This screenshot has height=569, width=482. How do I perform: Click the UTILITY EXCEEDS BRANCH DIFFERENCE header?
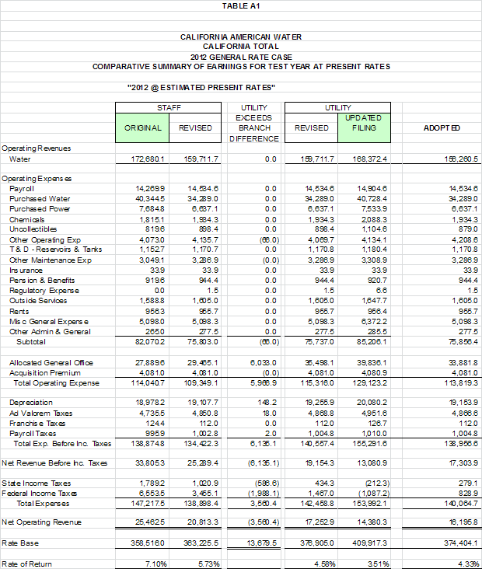(x=253, y=123)
